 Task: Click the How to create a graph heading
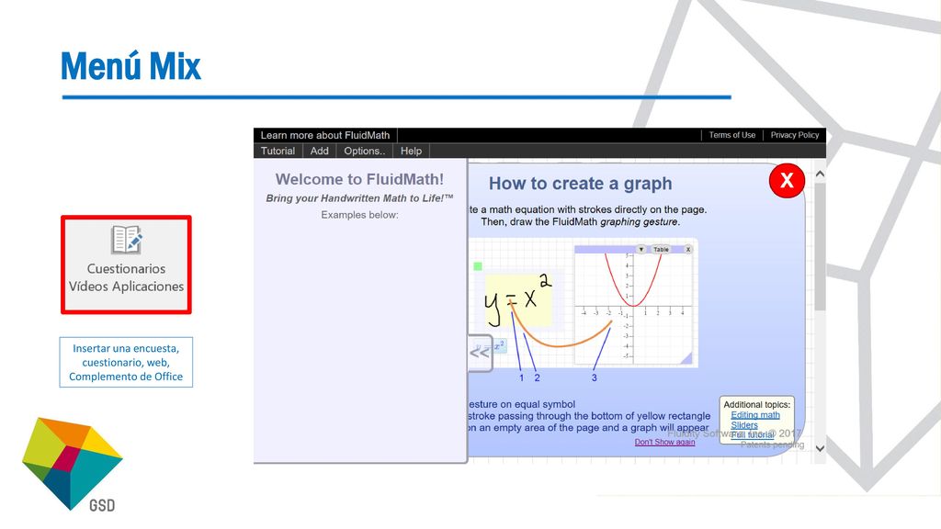[581, 184]
